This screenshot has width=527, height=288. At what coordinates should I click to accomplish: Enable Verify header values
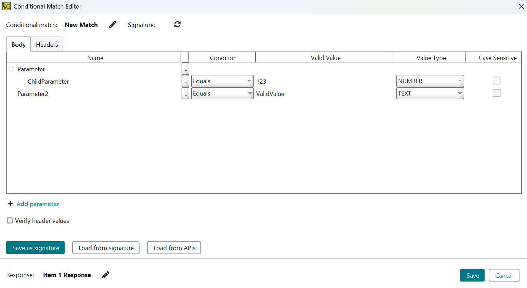coord(10,220)
